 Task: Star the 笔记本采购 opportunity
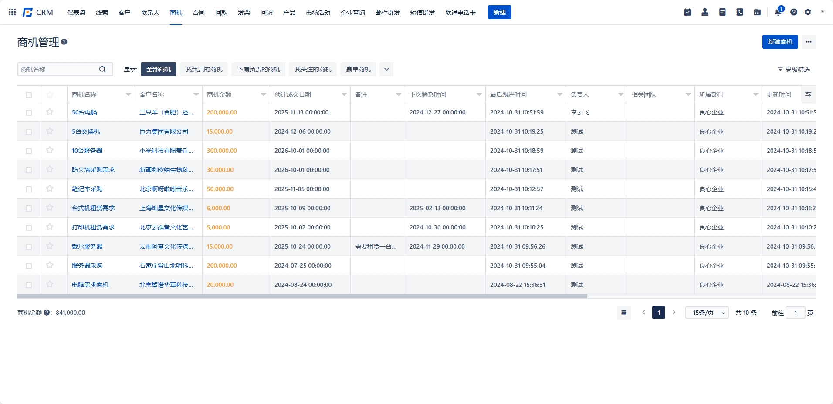click(50, 189)
